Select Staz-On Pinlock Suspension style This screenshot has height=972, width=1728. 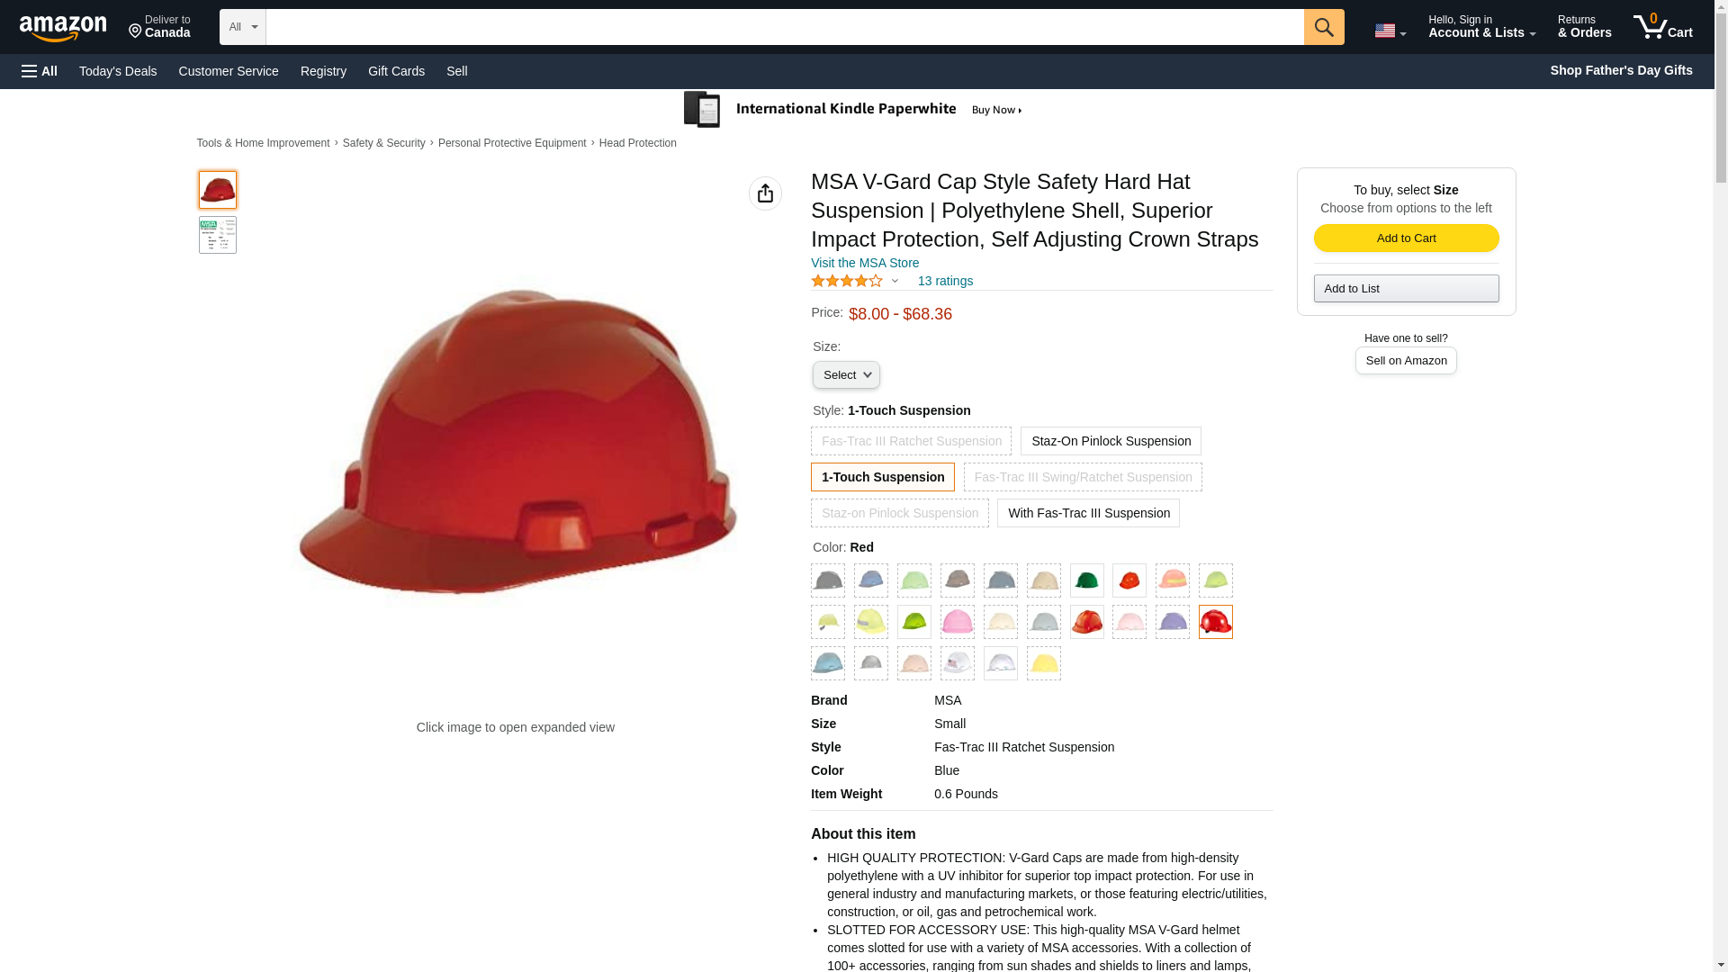tap(1111, 441)
